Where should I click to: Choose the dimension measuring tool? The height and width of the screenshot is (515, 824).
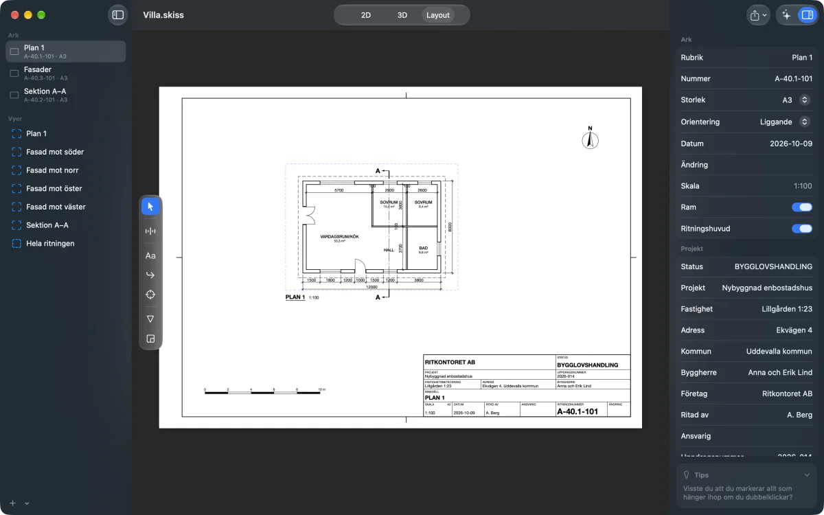click(x=150, y=231)
